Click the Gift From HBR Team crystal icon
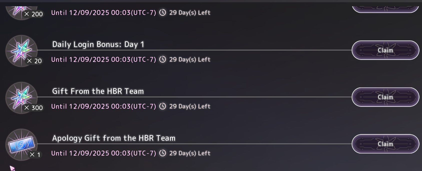The width and height of the screenshot is (422, 171). (x=21, y=98)
